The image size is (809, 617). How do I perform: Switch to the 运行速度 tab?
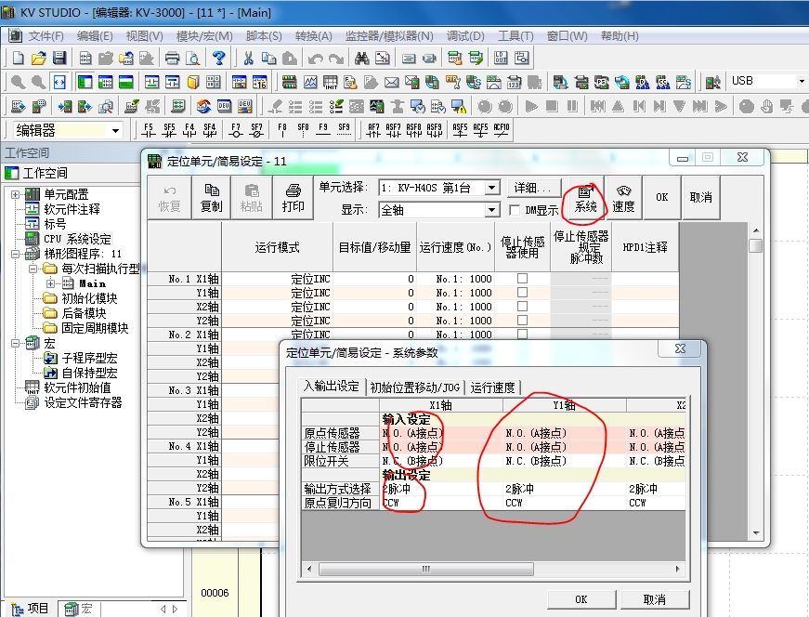click(492, 387)
